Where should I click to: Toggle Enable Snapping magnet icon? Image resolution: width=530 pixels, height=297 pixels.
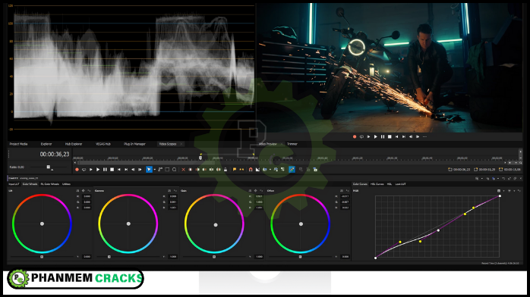pos(251,170)
